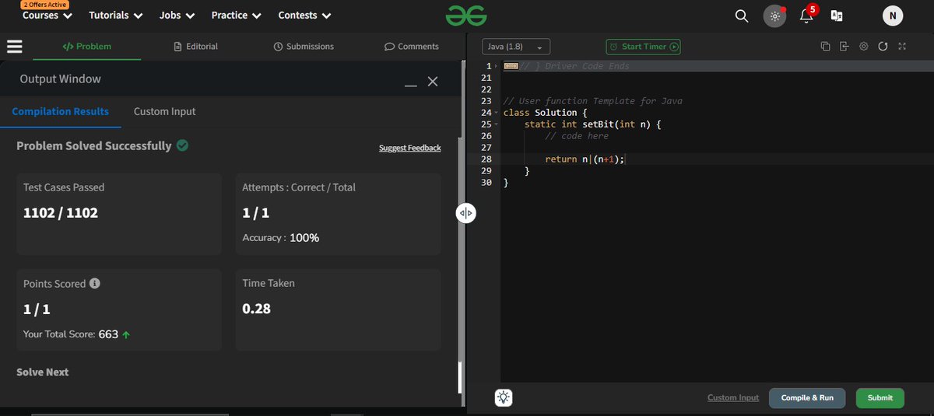The image size is (934, 416).
Task: Click the output window scrollbar
Action: tap(459, 378)
